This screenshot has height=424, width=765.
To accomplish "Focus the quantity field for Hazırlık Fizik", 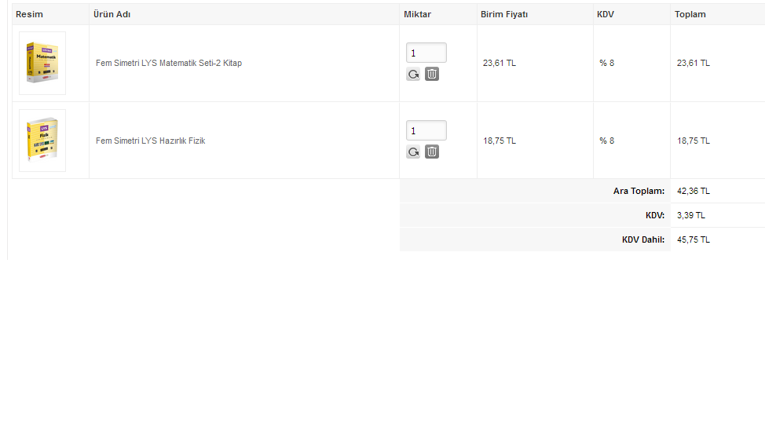I will tap(426, 130).
